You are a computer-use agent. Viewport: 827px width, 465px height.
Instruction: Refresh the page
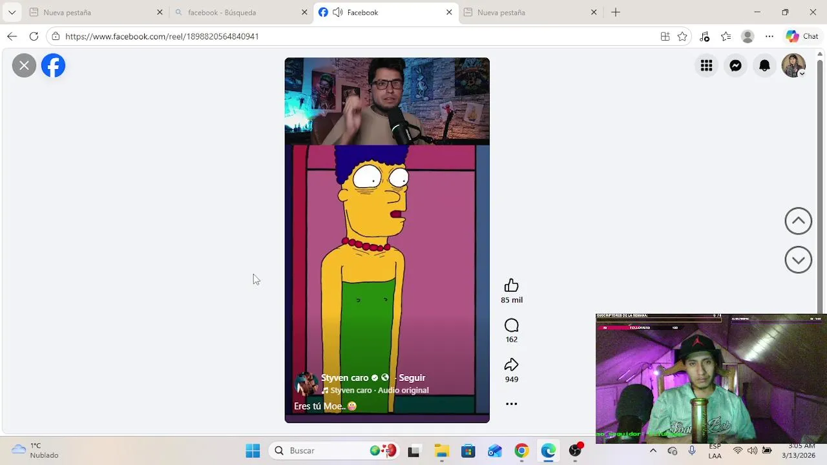(x=34, y=36)
